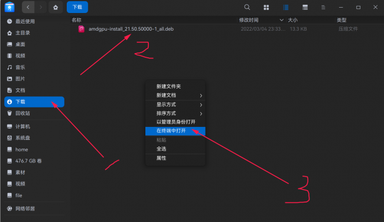Close the file manager window

click(x=375, y=7)
